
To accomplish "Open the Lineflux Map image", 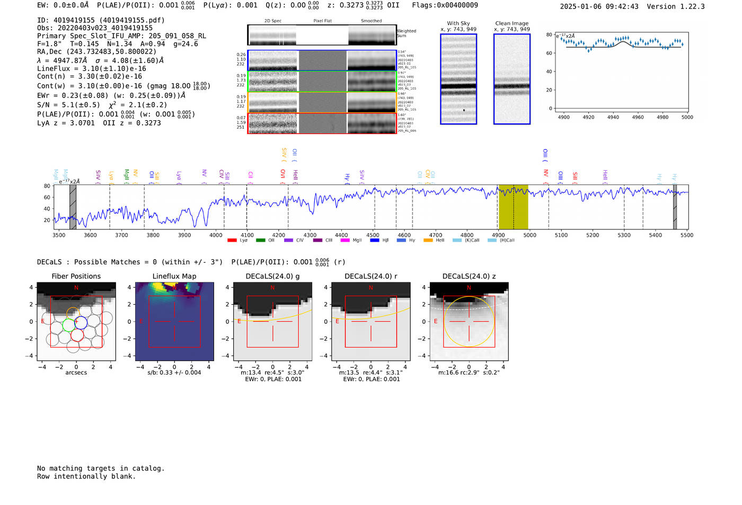I will coord(174,321).
